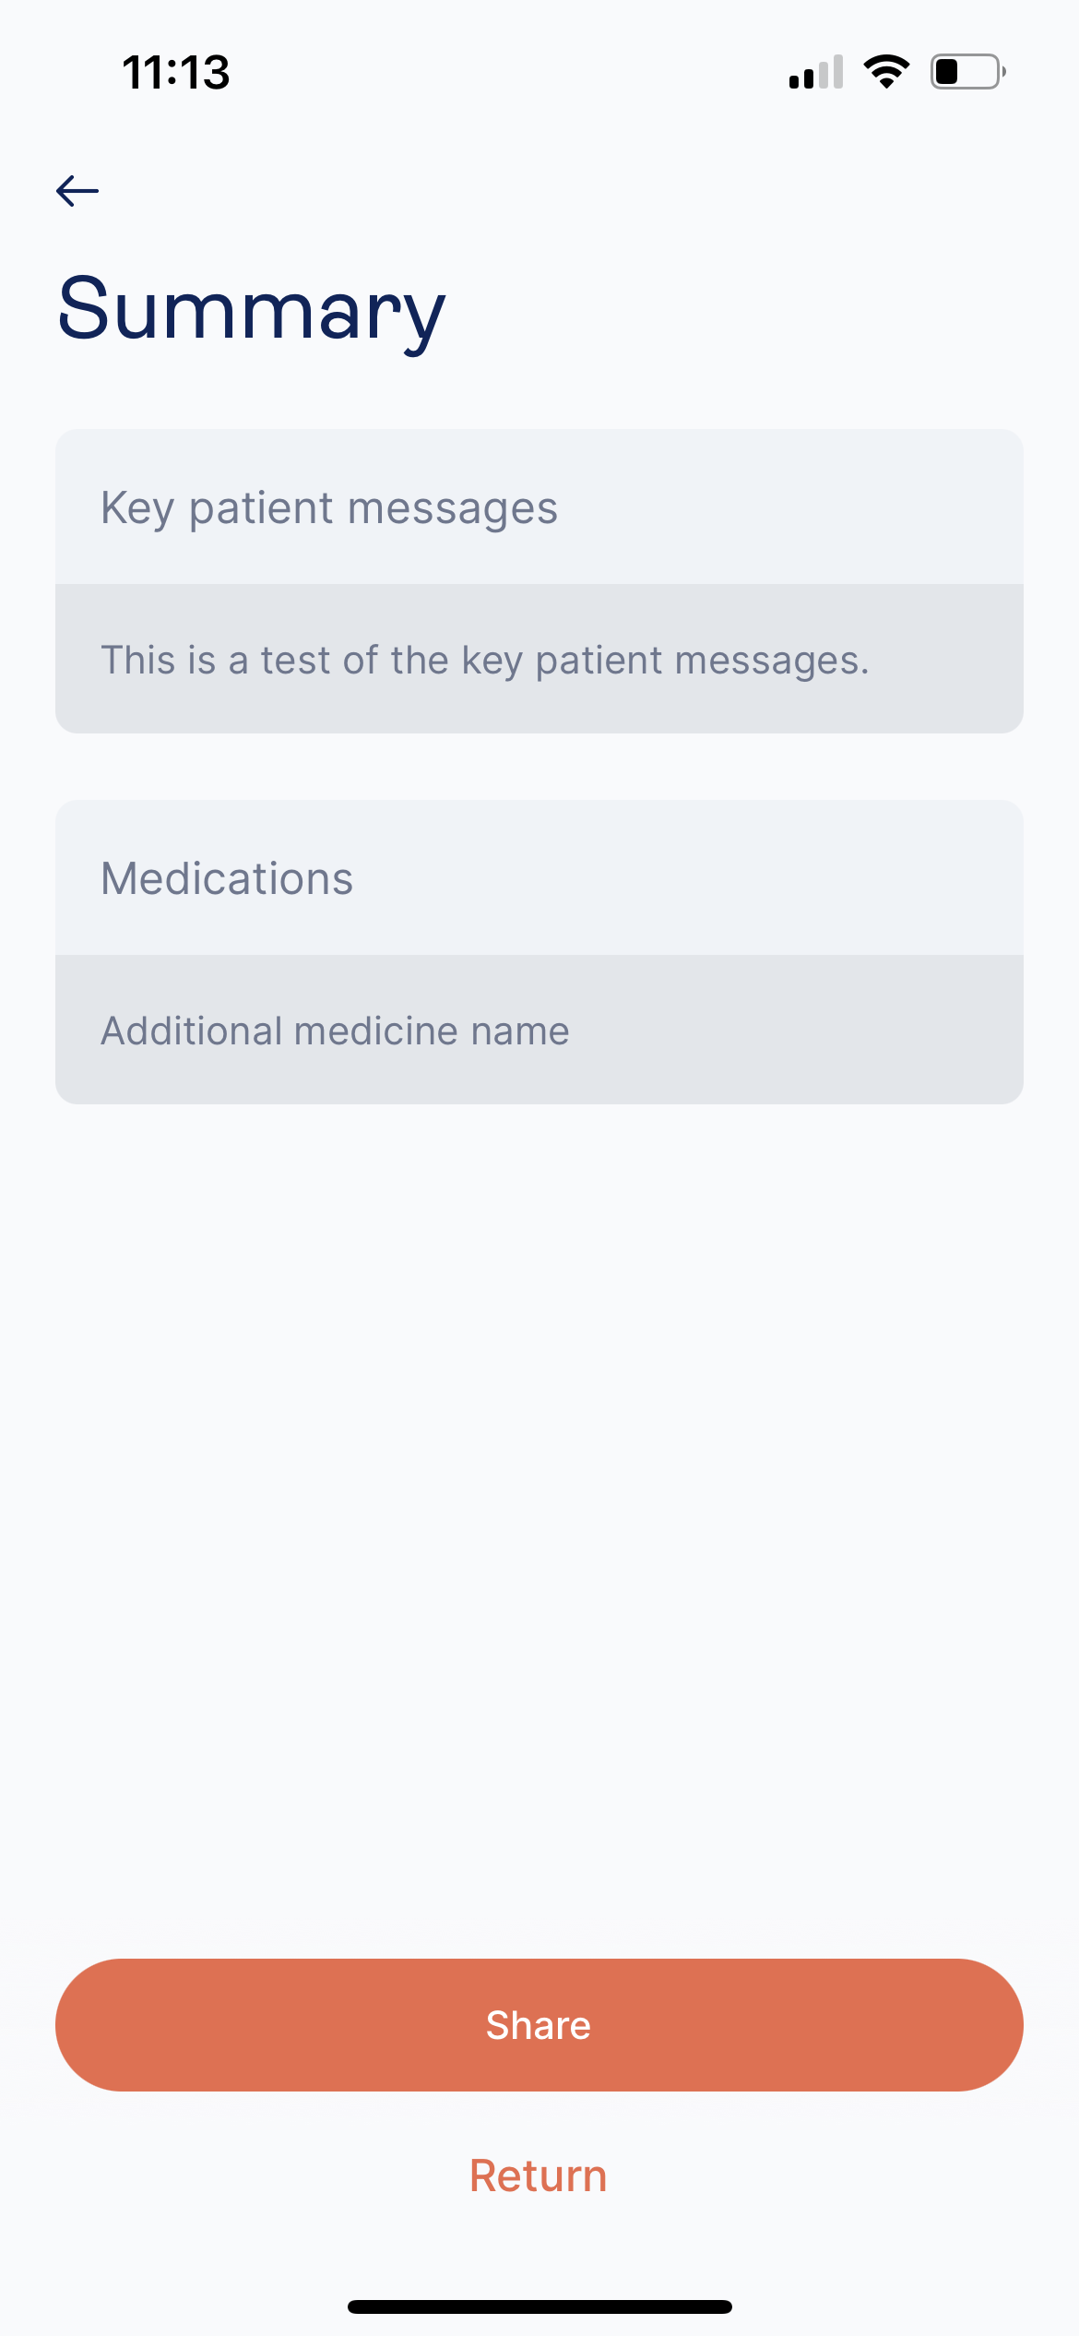This screenshot has height=2336, width=1079.
Task: Tap the Key patient messages label text
Action: (x=329, y=509)
